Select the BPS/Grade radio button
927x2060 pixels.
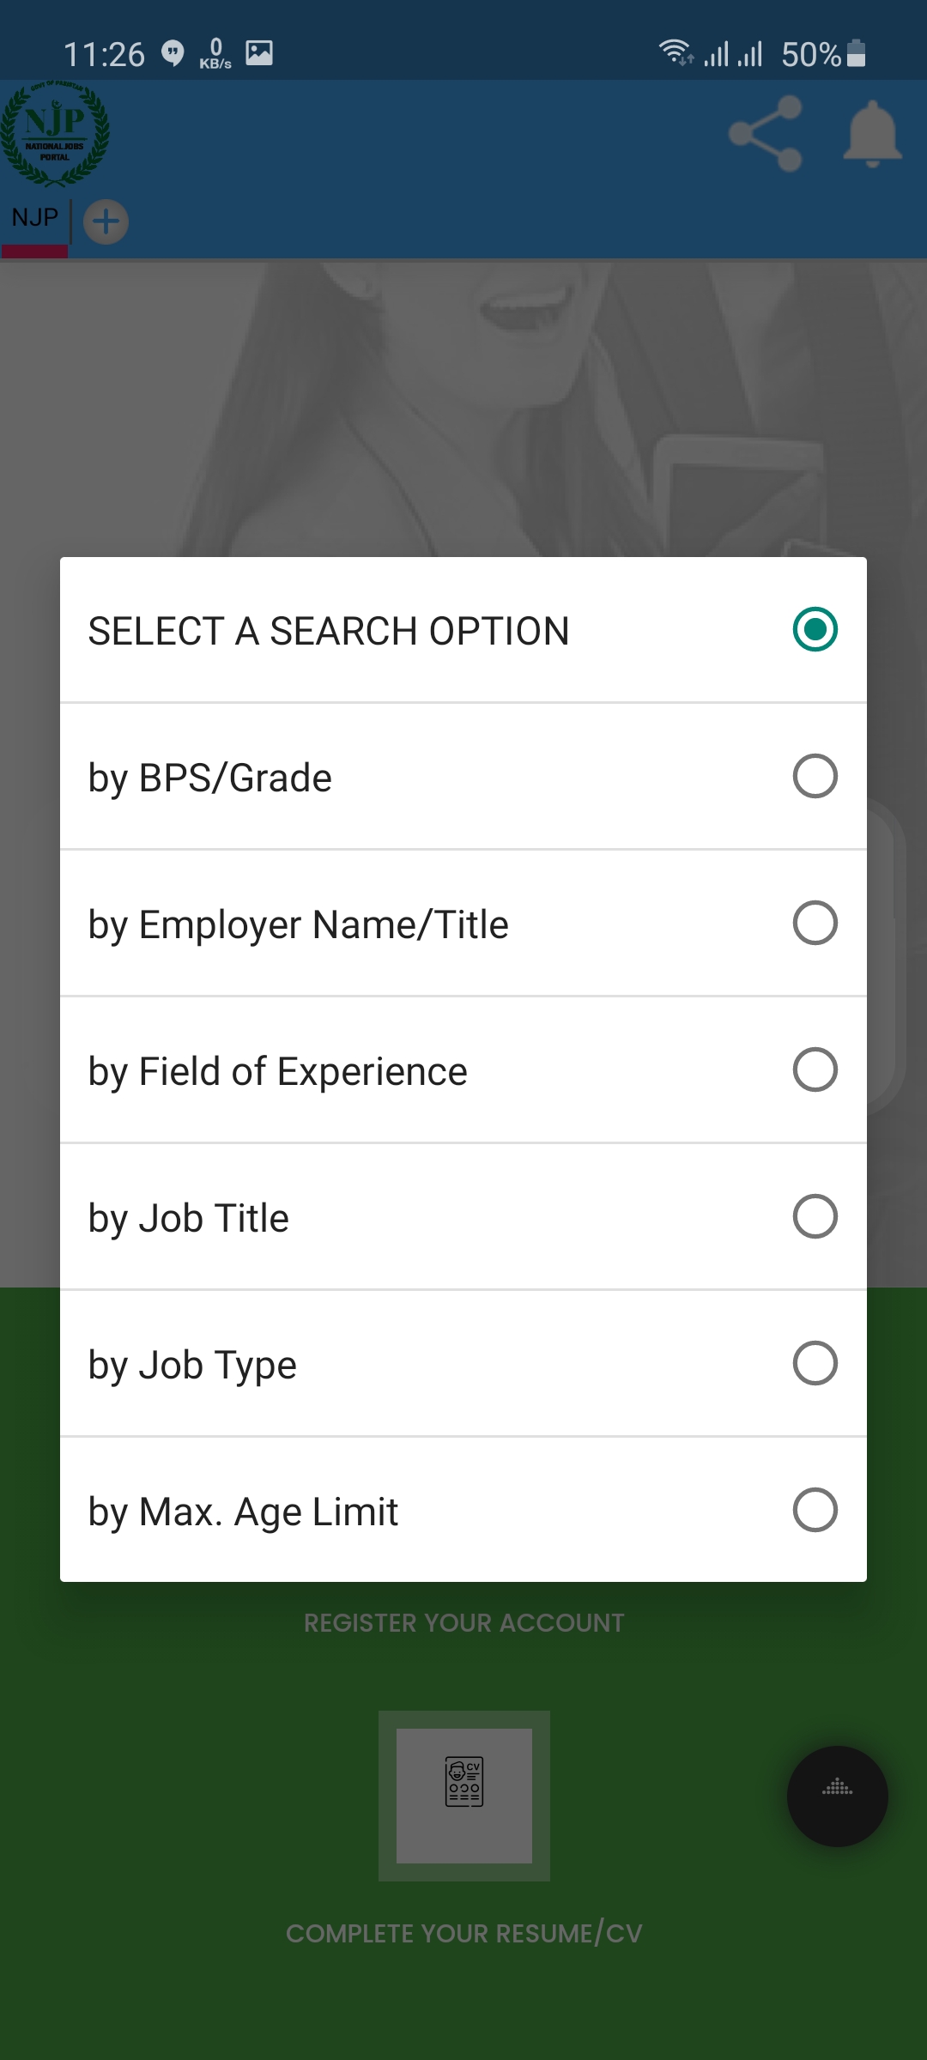[815, 776]
